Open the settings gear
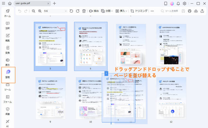The image size is (208, 128). pos(184,3)
